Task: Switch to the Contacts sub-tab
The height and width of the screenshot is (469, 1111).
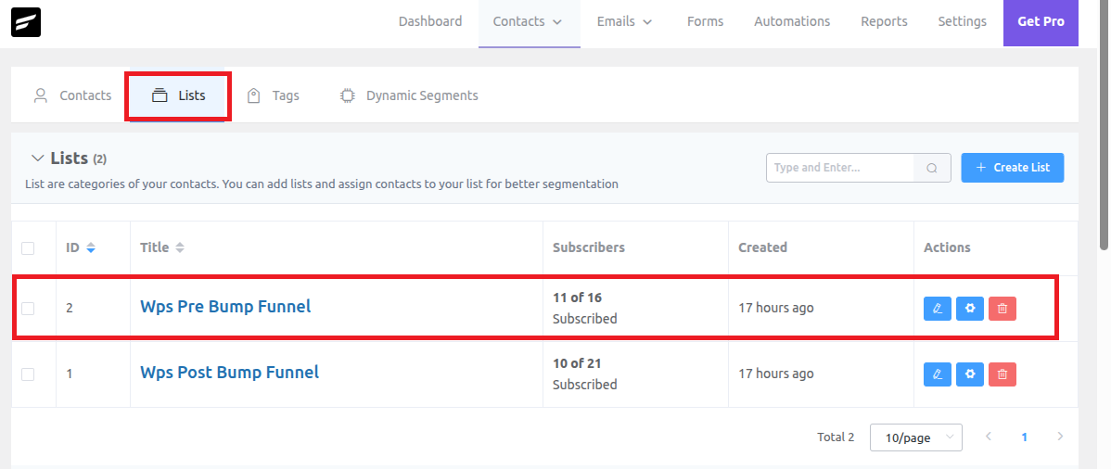Action: tap(72, 95)
